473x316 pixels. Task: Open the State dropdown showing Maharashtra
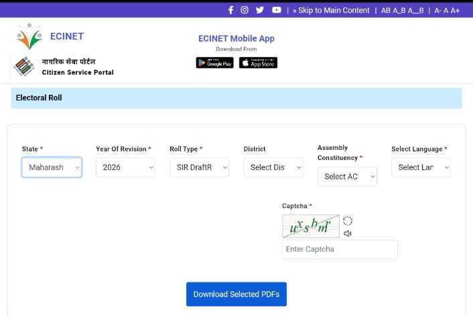(52, 167)
